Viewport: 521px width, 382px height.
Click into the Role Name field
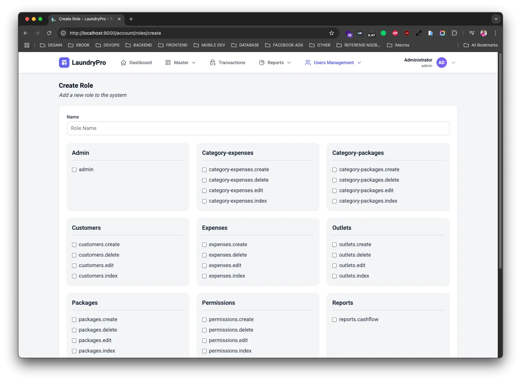coord(258,128)
